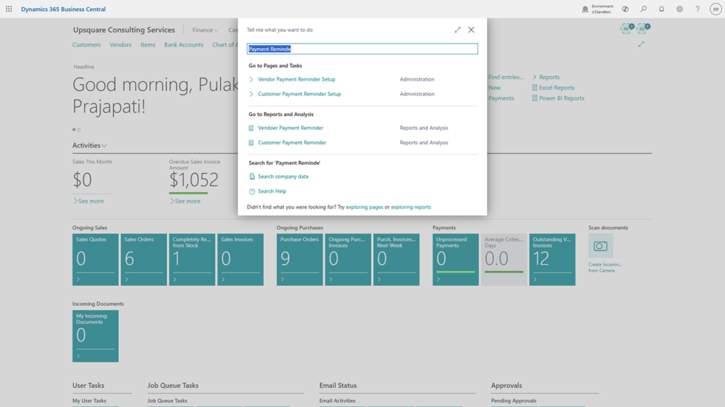Open the Outstanding Vendor Invoices tile

click(x=552, y=259)
